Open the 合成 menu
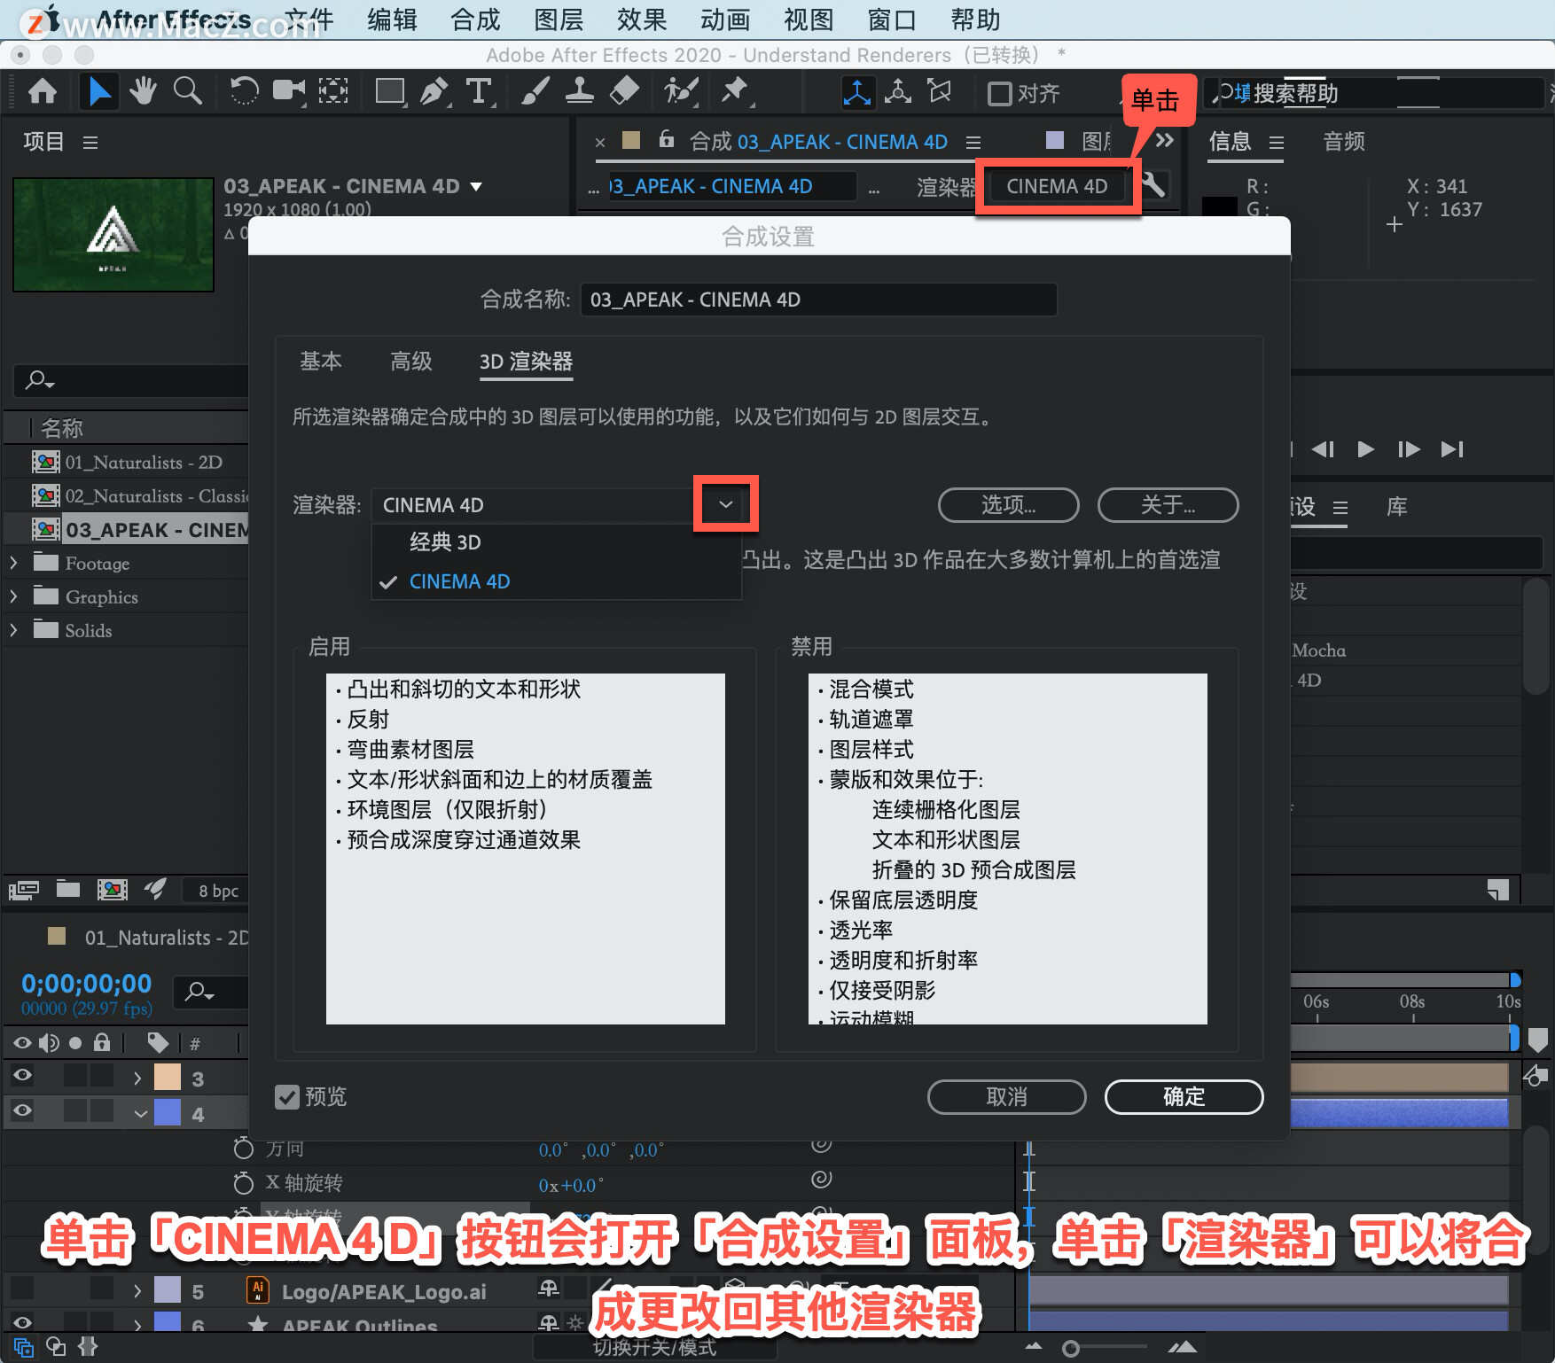 (475, 19)
